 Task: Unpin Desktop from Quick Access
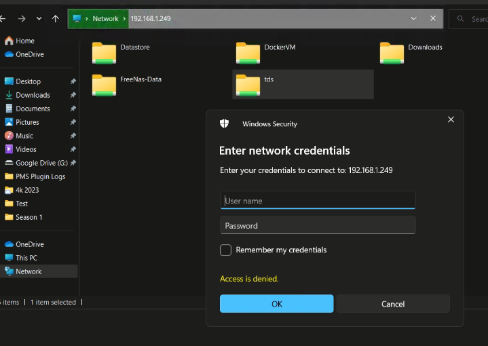click(x=73, y=81)
